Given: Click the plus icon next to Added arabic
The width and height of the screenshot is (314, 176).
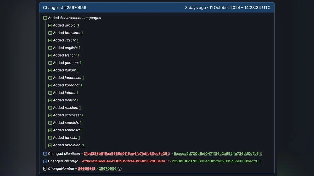Looking at the screenshot, I should click(x=50, y=26).
